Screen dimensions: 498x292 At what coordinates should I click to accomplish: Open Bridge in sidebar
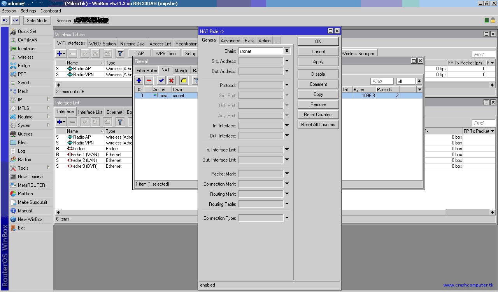click(24, 66)
